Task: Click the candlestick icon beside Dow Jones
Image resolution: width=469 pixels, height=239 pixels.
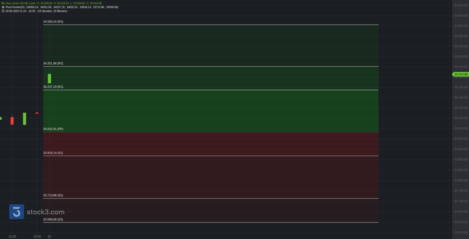Action: [3, 3]
